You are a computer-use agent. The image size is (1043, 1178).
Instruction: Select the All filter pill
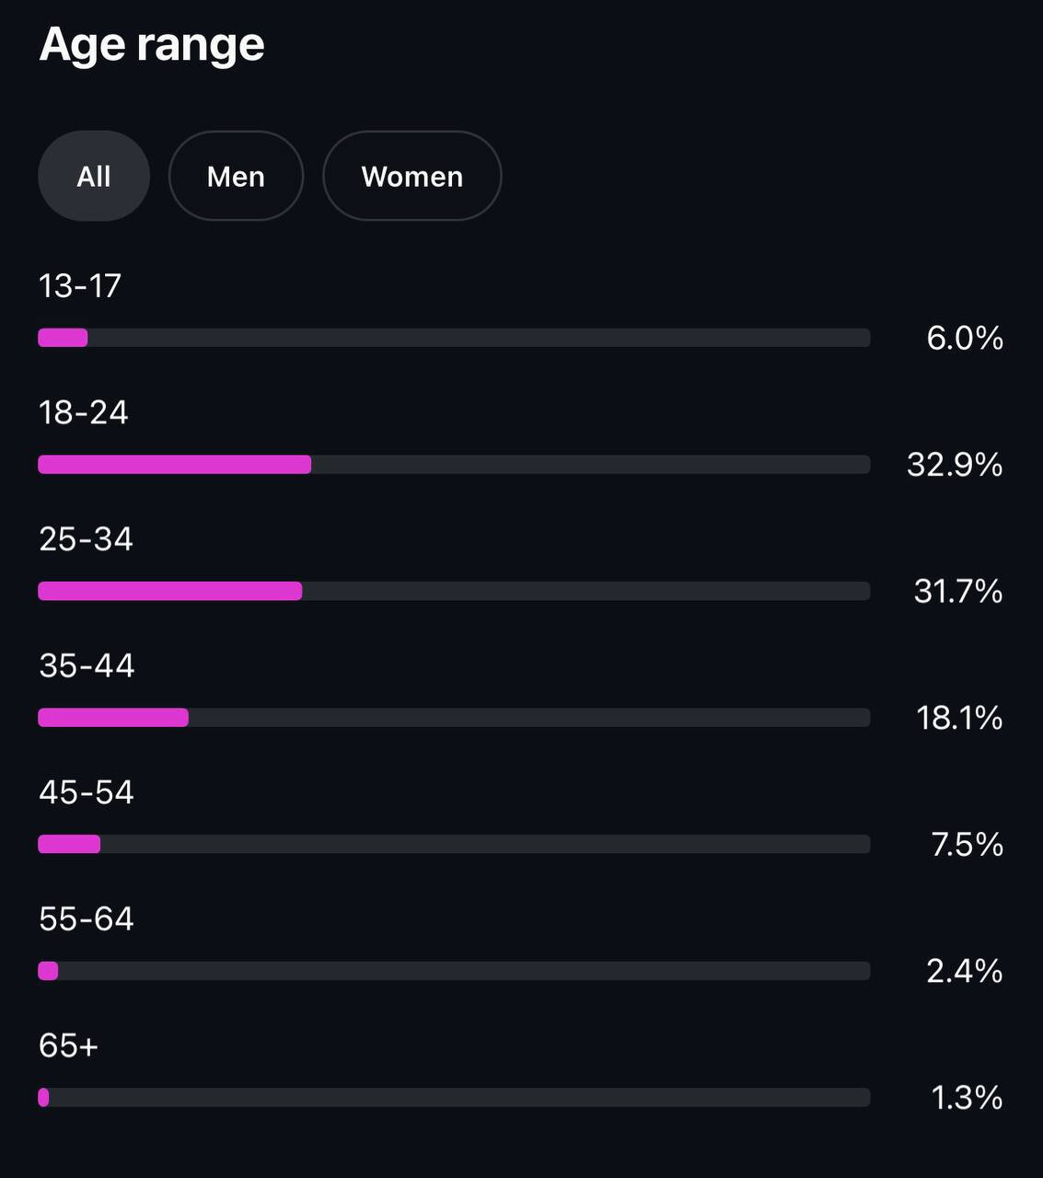point(94,176)
